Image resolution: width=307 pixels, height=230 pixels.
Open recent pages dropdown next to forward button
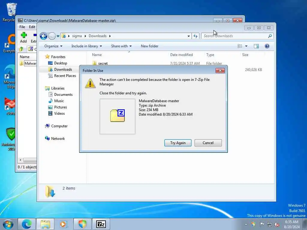coord(58,36)
